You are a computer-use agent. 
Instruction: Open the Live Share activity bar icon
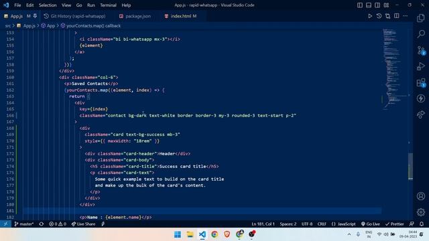point(421,114)
